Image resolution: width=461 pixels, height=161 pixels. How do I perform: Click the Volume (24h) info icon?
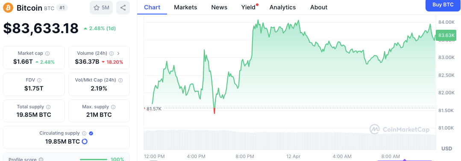(112, 54)
